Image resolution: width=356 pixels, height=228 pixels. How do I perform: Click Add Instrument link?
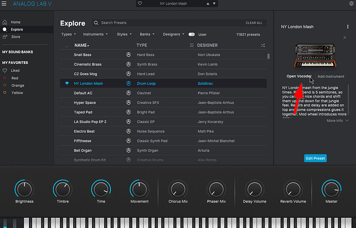331,76
